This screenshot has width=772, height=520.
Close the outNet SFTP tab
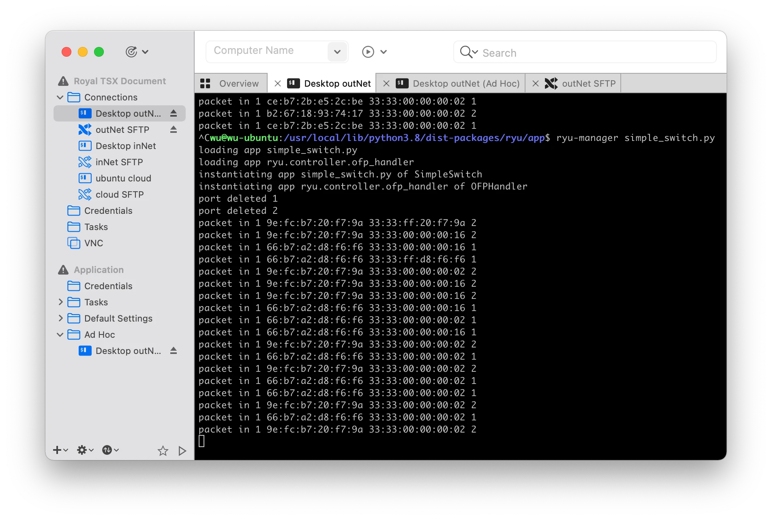coord(535,83)
